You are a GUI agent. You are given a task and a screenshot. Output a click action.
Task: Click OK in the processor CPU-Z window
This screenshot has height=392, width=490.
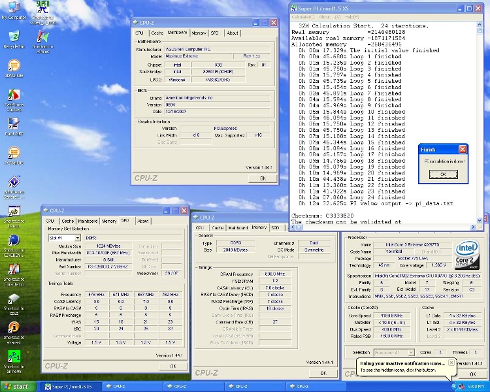pyautogui.click(x=473, y=374)
